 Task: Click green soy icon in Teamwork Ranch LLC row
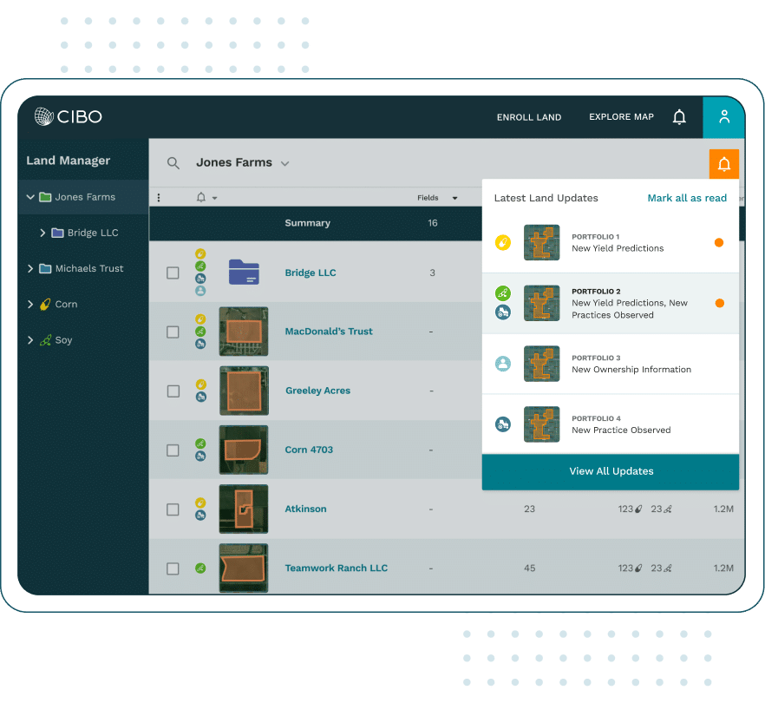click(200, 568)
